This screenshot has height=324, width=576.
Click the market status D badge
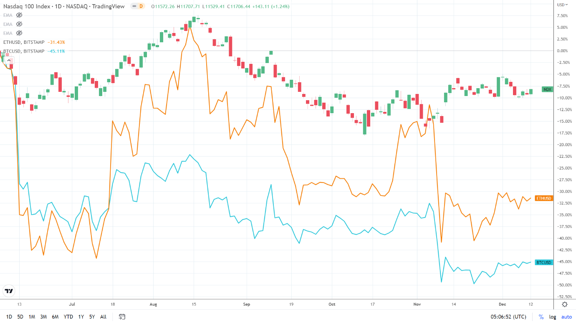[x=140, y=6]
